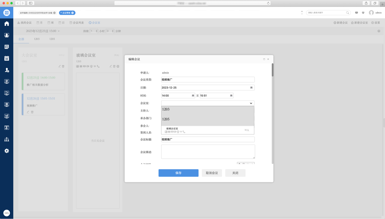Select 1203 from the room dropdown list

point(166,109)
